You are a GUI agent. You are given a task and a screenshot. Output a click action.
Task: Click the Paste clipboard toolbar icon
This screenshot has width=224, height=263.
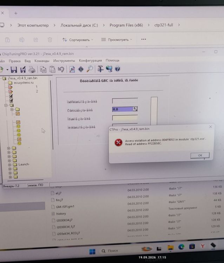tap(52, 69)
